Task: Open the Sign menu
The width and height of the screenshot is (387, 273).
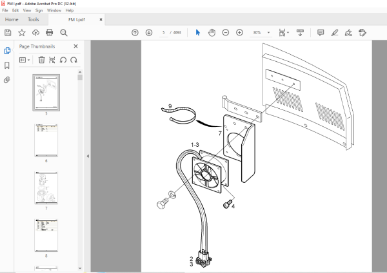Action: (39, 10)
